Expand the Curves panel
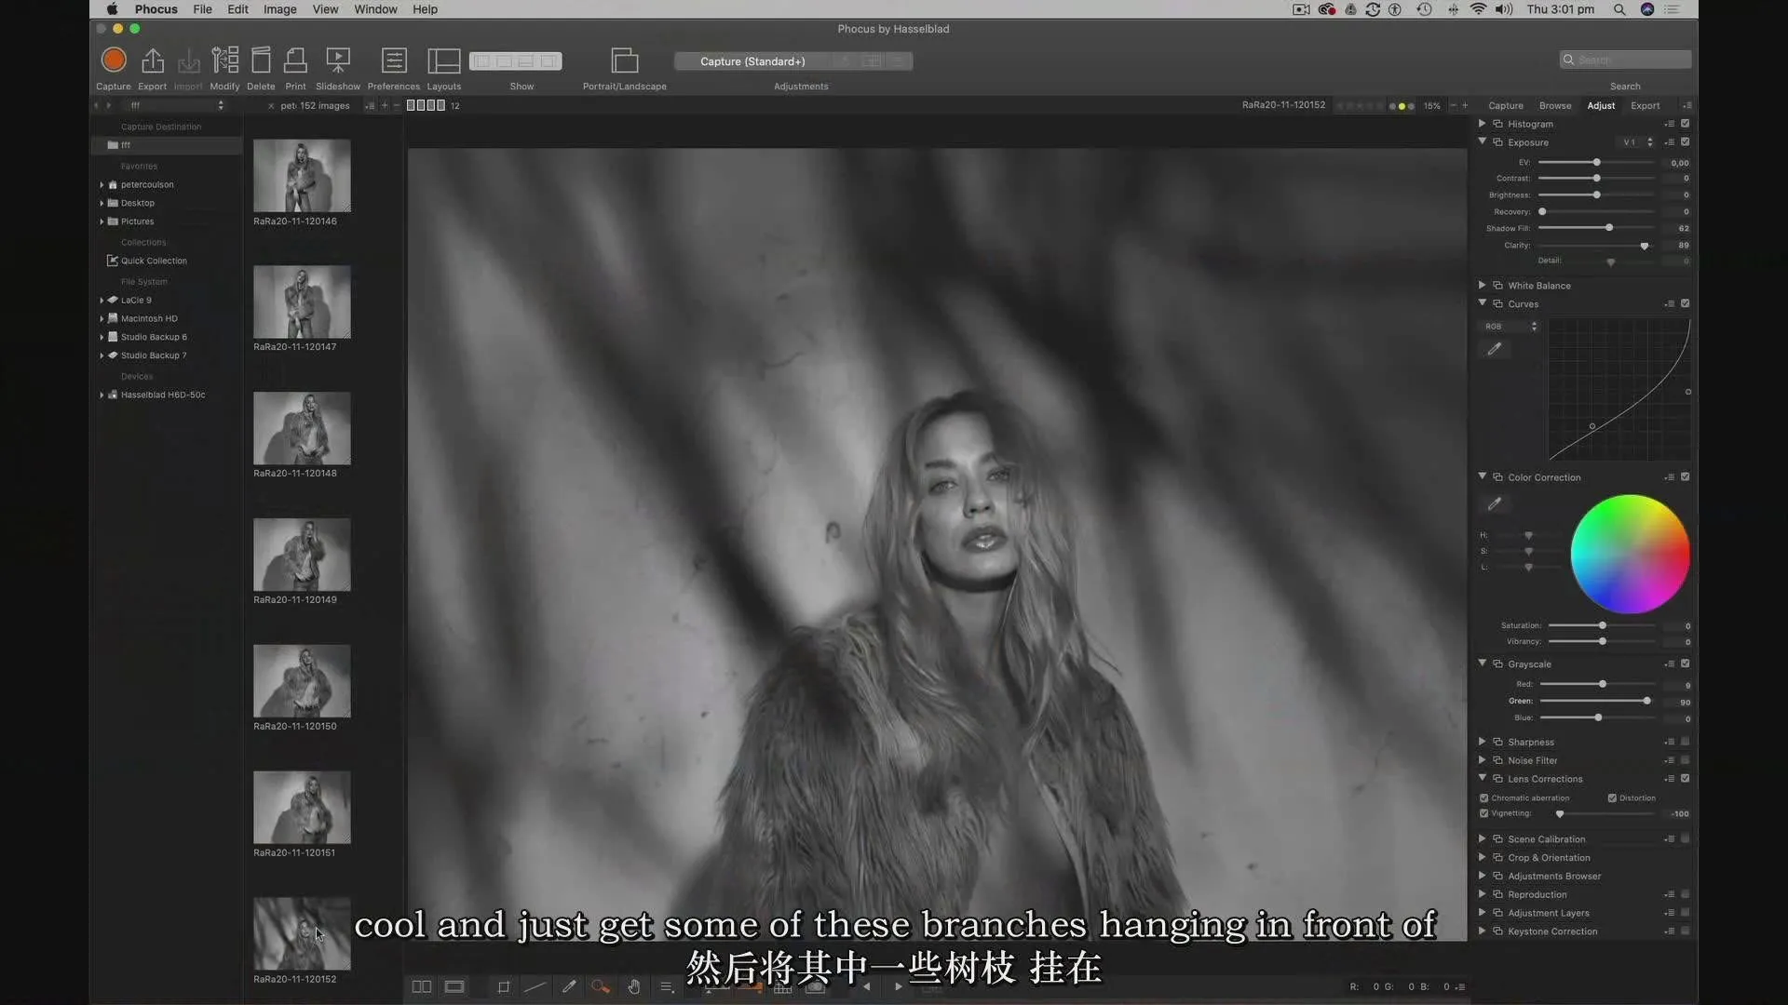The width and height of the screenshot is (1788, 1005). (x=1483, y=303)
